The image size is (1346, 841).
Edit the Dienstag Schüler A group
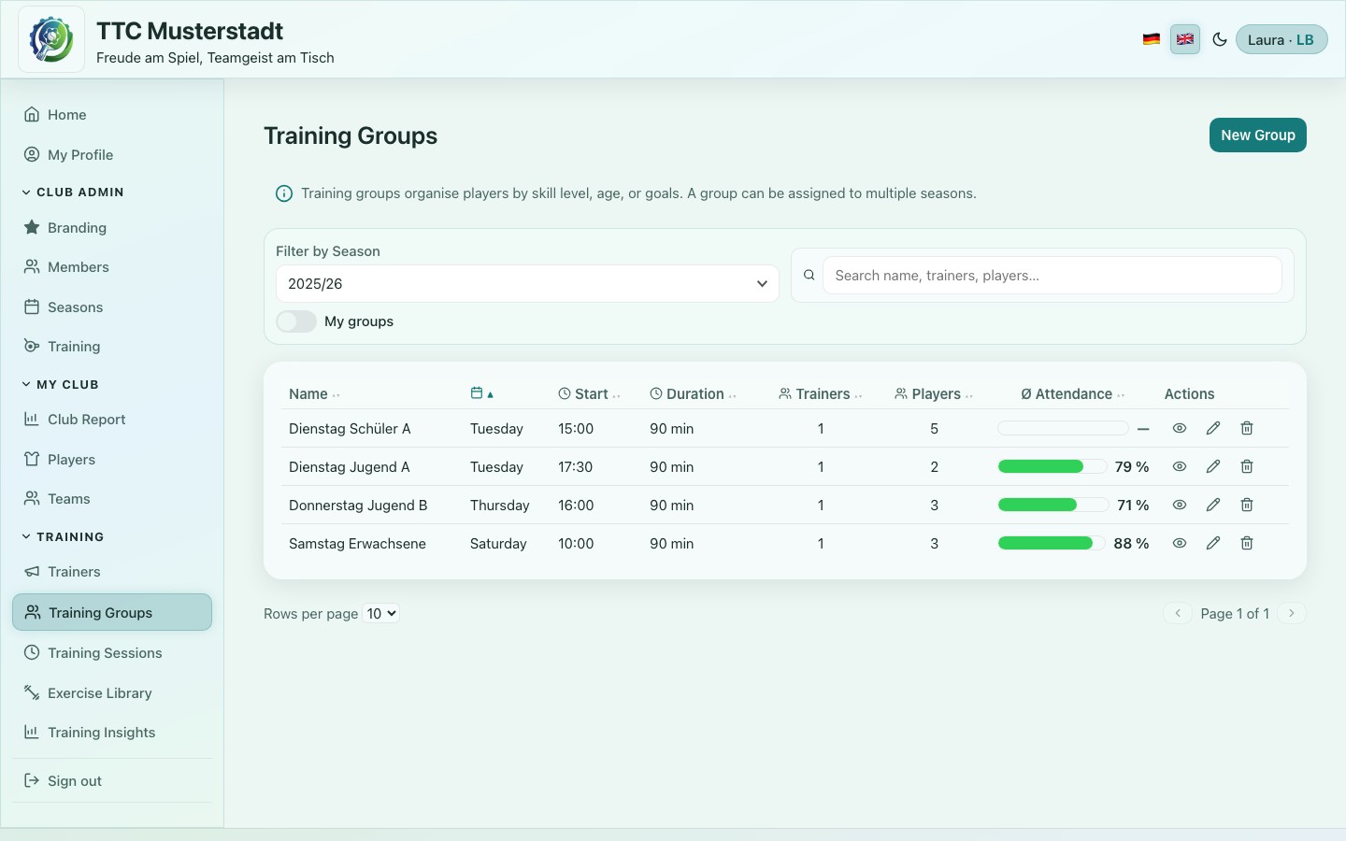point(1213,428)
